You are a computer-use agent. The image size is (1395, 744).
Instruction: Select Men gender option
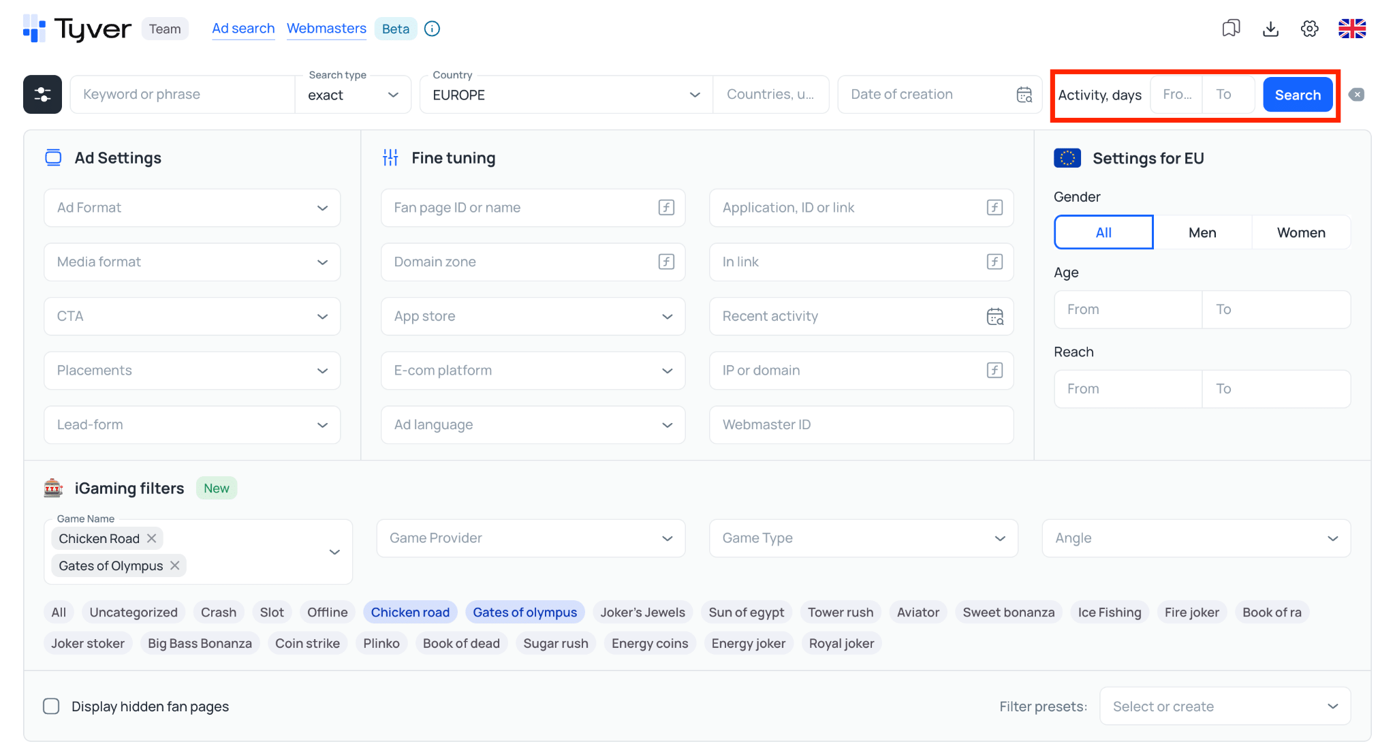(1202, 232)
